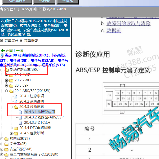Collapse the 20.4.3 诊断信息 node
Screen dimensions: 159x159
coord(11,107)
